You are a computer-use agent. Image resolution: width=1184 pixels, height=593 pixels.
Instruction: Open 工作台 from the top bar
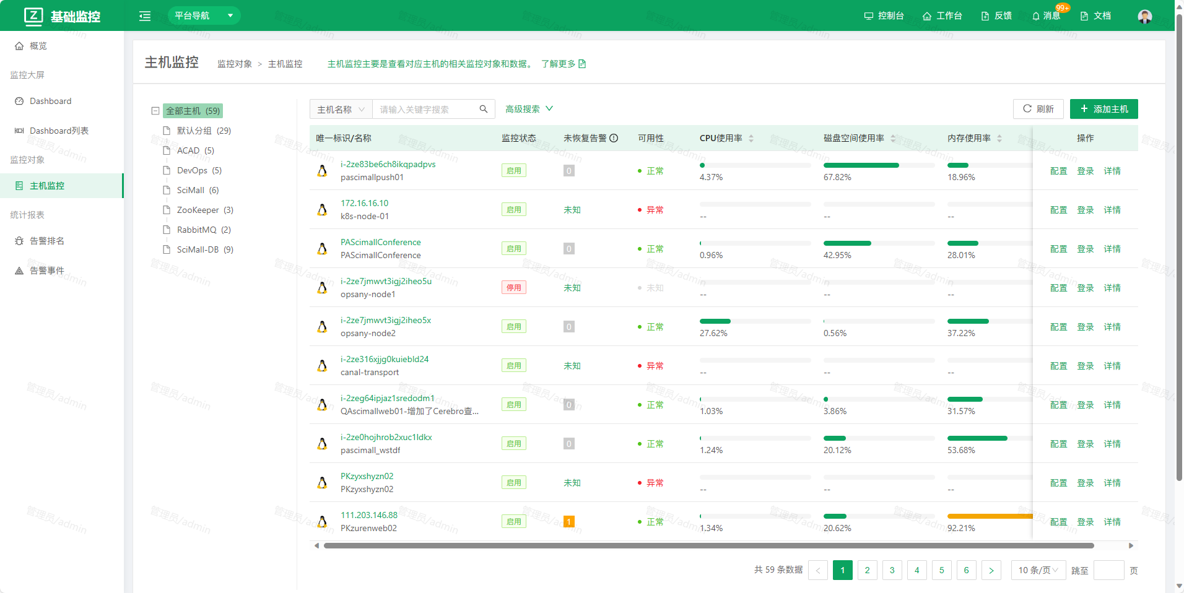pos(942,16)
